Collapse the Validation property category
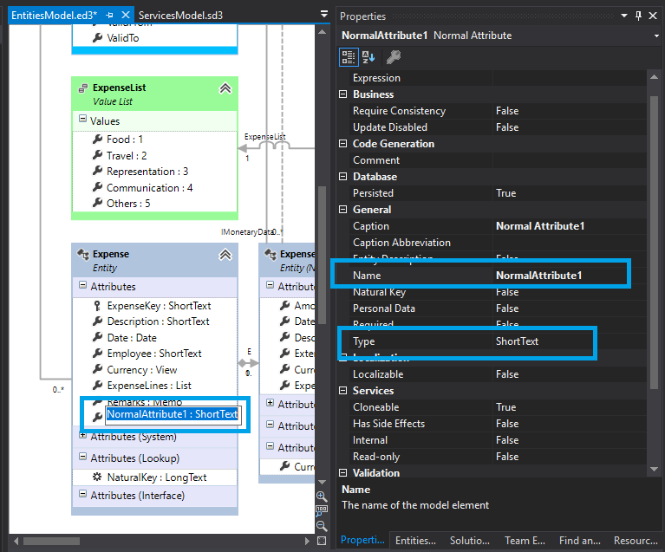Image resolution: width=665 pixels, height=552 pixels. [x=343, y=473]
